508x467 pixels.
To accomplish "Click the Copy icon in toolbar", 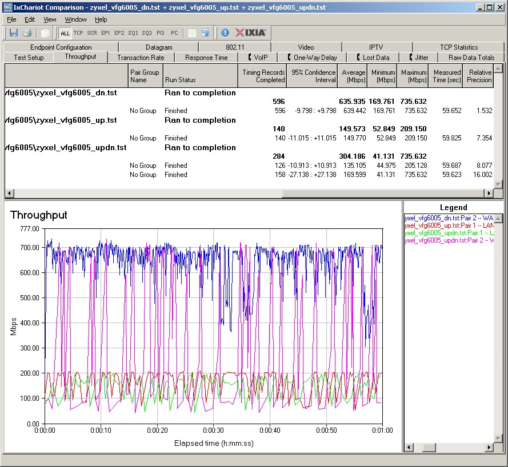I will pyautogui.click(x=45, y=33).
